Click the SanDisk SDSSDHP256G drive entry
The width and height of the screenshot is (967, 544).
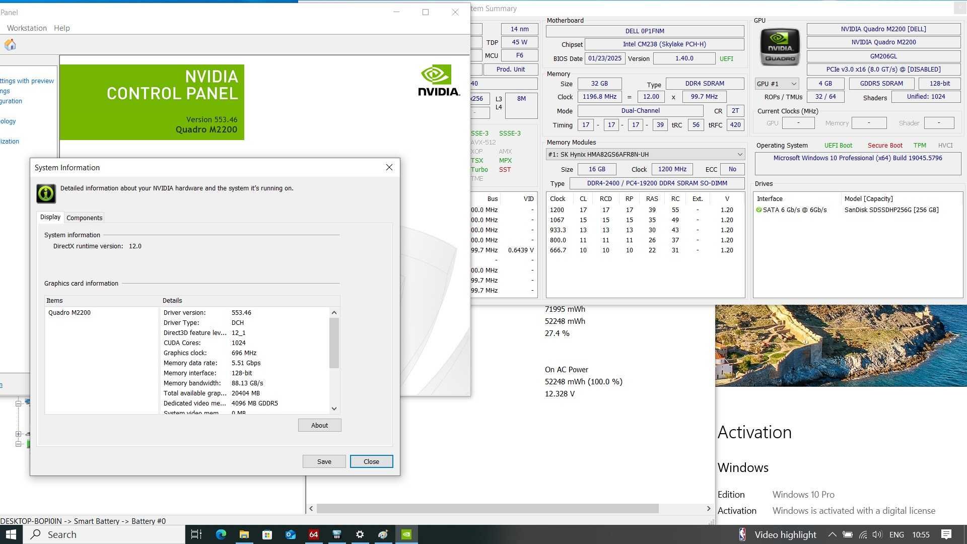(891, 210)
